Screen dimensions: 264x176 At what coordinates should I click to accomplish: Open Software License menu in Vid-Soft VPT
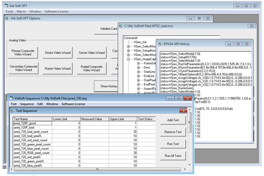coord(56,11)
